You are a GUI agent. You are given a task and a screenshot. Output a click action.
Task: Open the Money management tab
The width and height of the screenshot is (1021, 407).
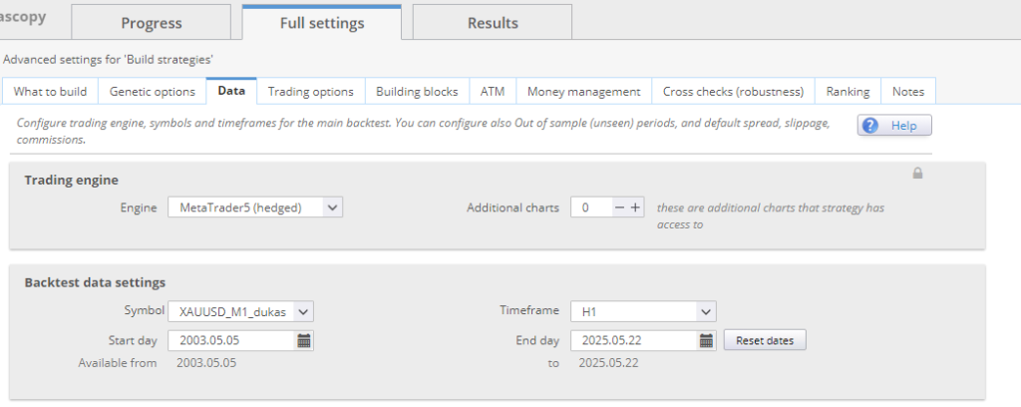(x=583, y=92)
